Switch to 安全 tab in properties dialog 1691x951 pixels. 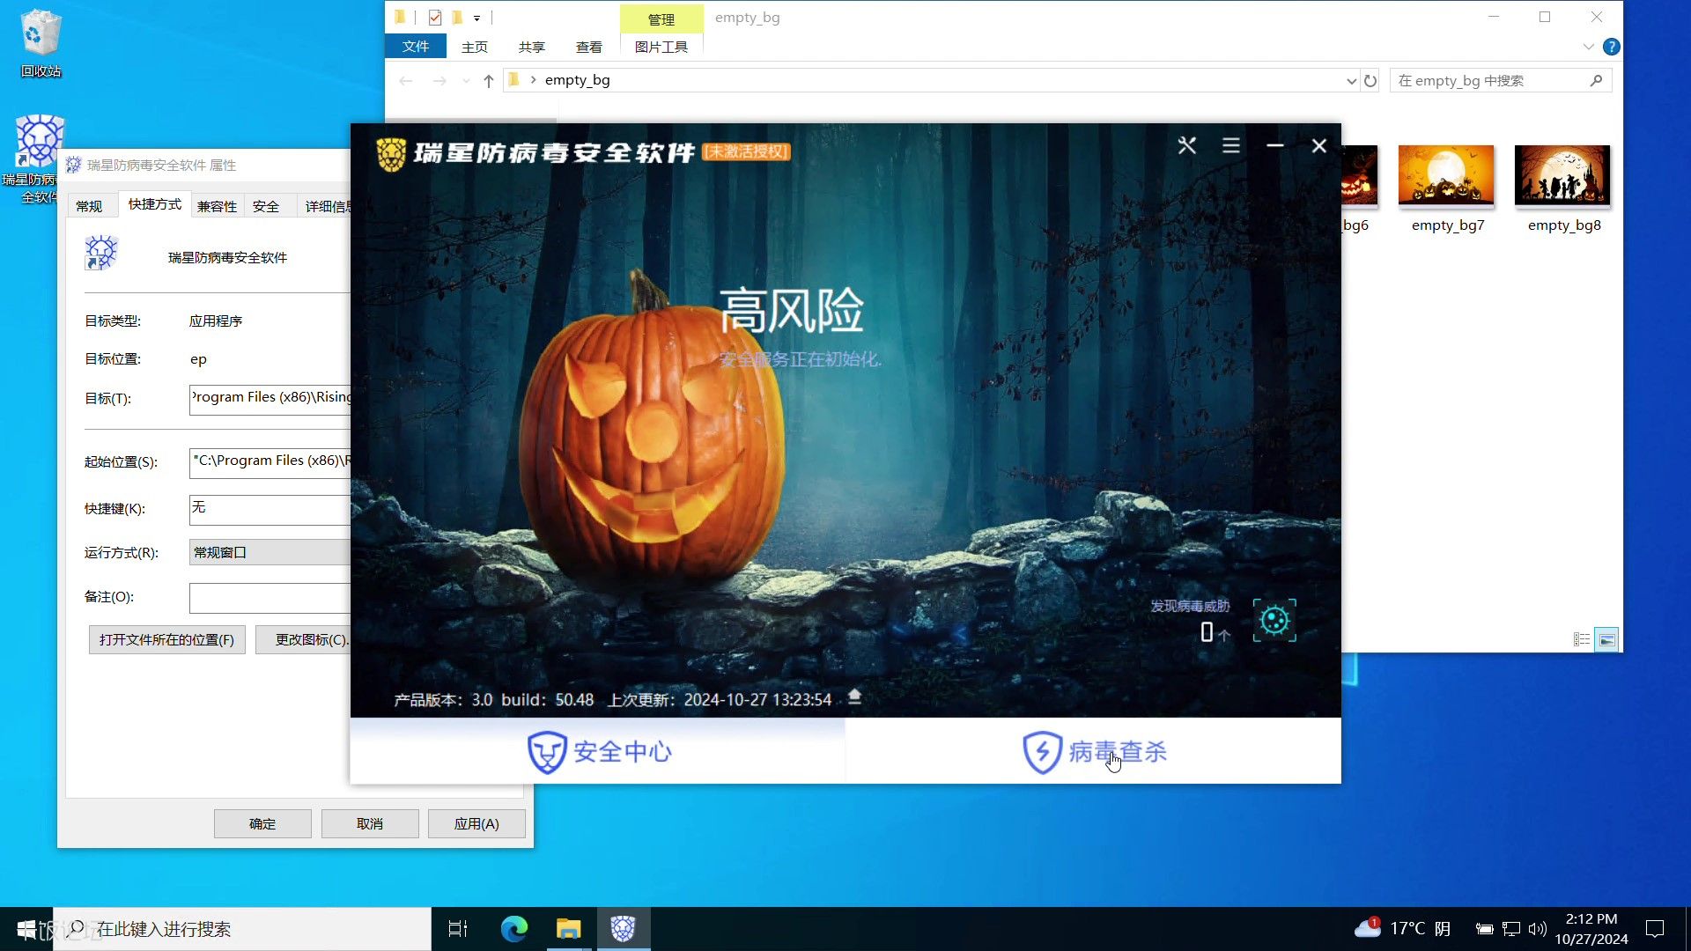click(x=266, y=206)
